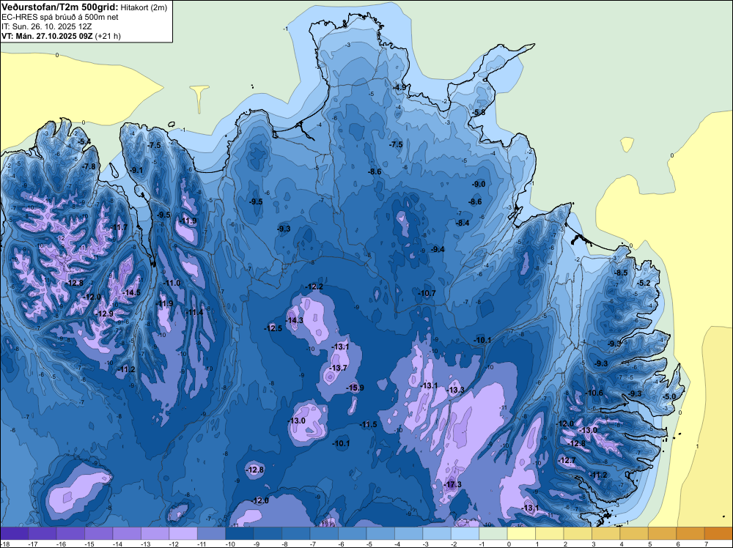Screen dimensions: 733x548
Task: Click the temperature label "-11.0"
Action: [x=172, y=283]
